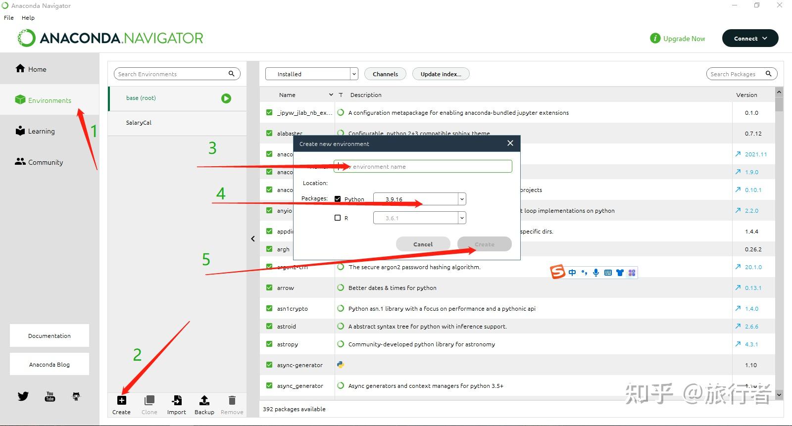This screenshot has width=792, height=426.
Task: Click the package list scrollbar down arrow
Action: (x=779, y=394)
